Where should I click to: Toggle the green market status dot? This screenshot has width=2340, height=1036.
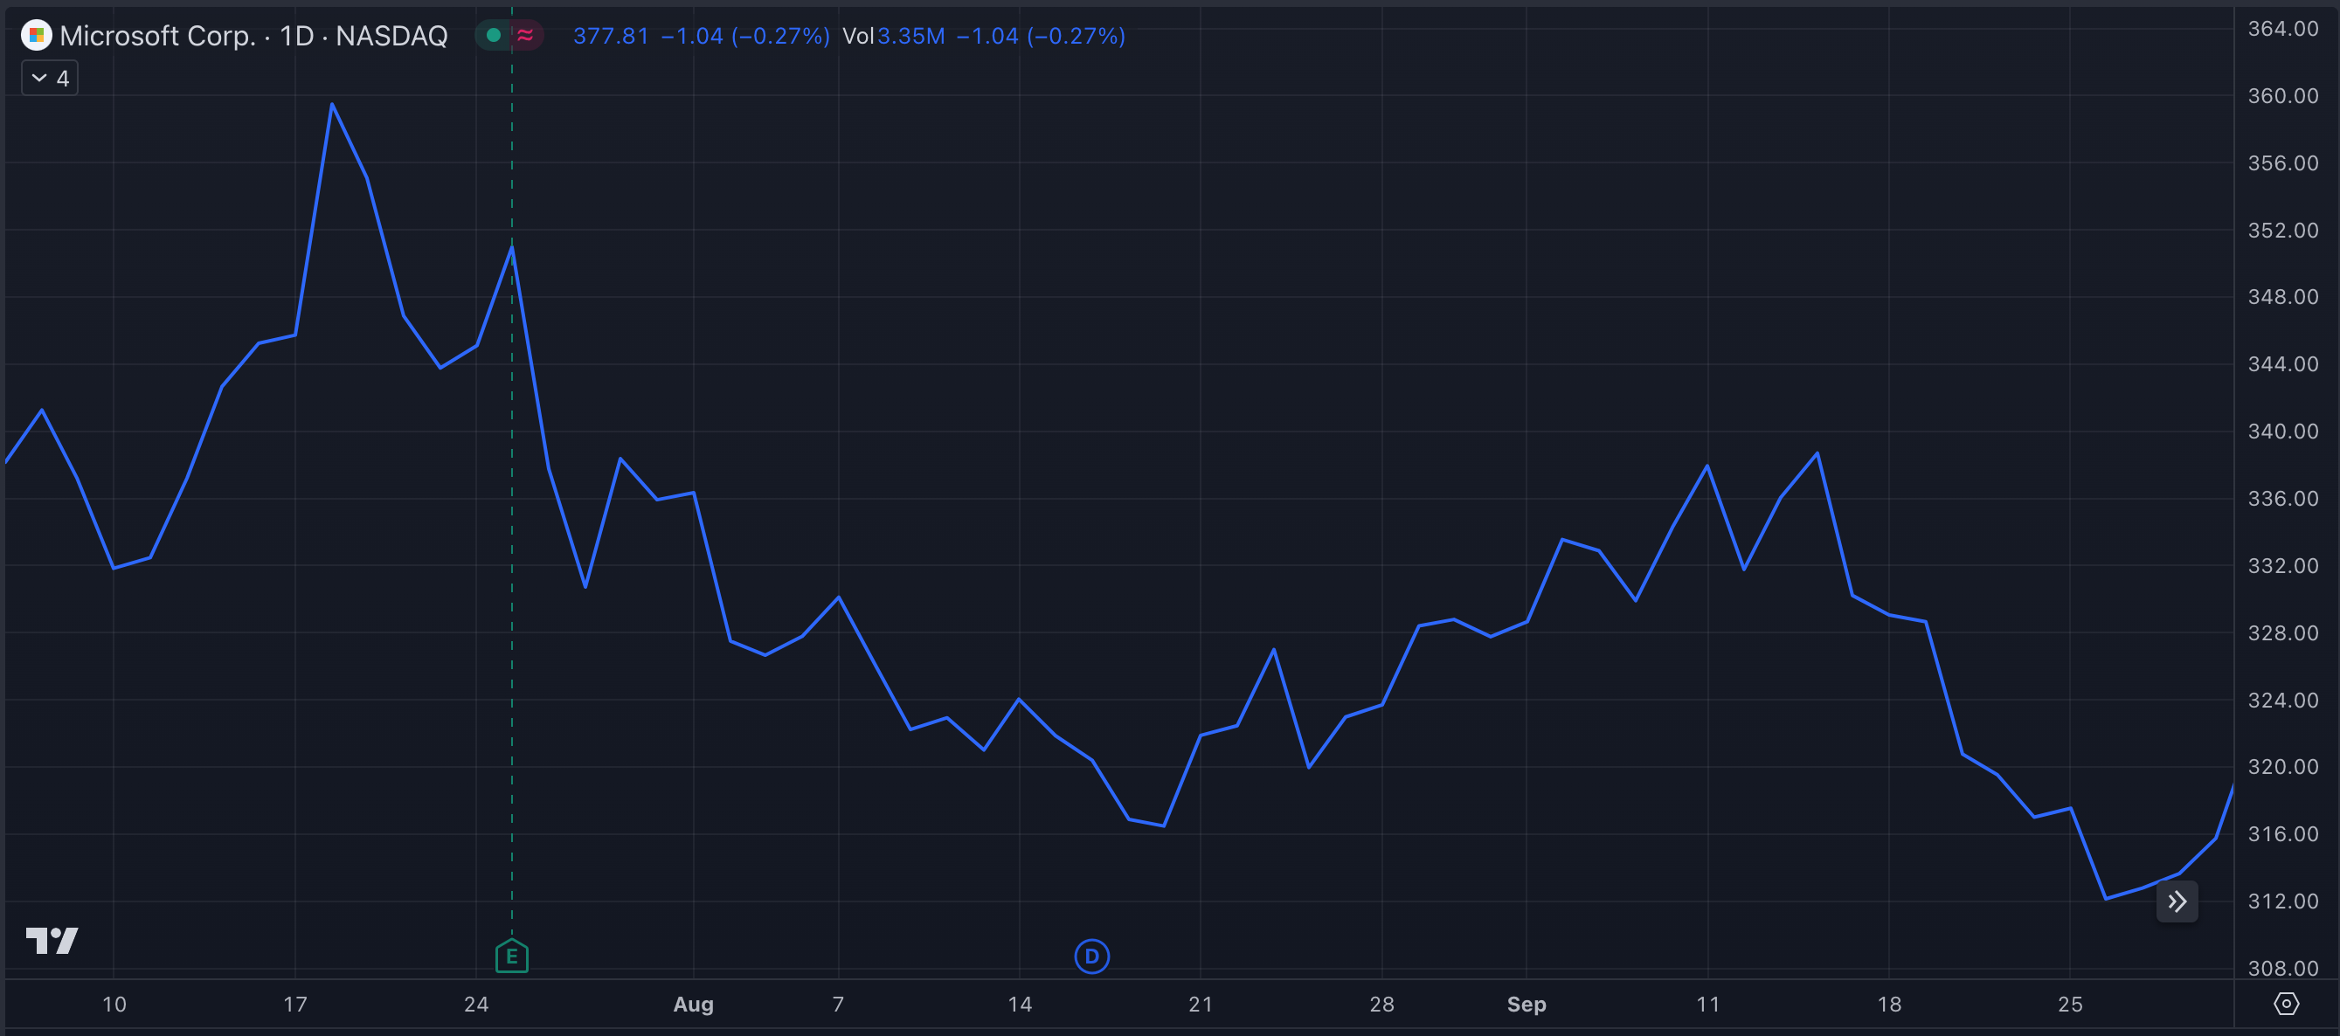(494, 36)
